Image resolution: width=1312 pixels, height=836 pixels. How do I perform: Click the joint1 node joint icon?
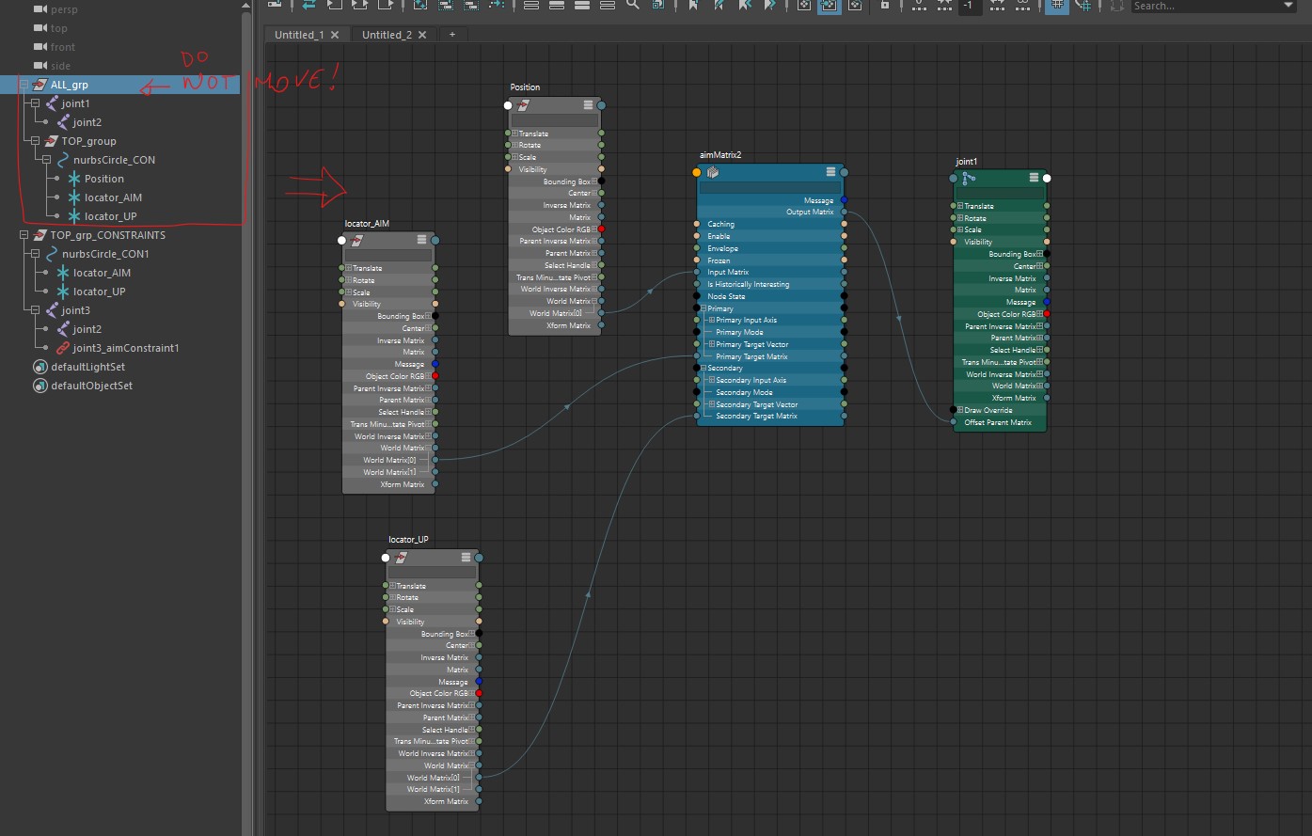click(x=969, y=178)
